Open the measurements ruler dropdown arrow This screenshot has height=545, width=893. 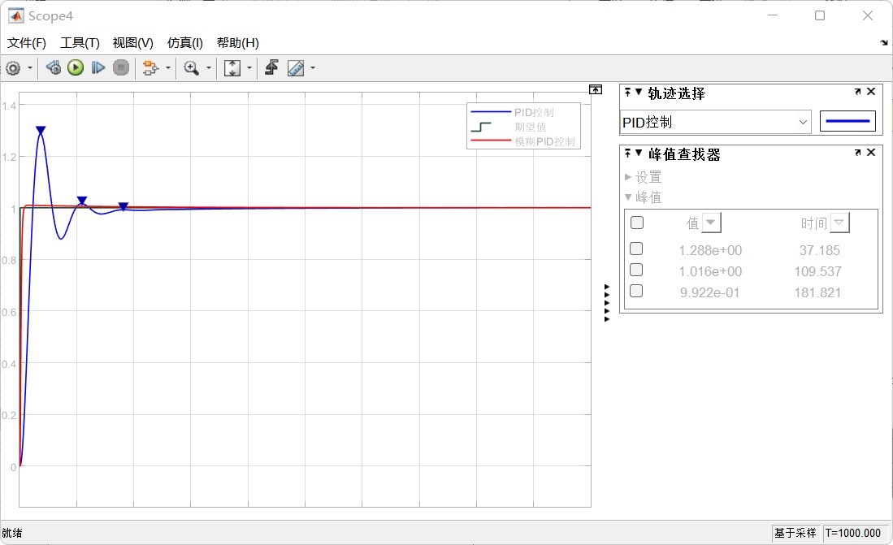(313, 68)
